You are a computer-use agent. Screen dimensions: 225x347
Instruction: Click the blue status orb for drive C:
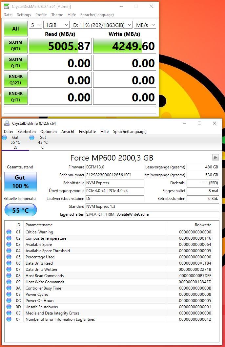coord(32,138)
